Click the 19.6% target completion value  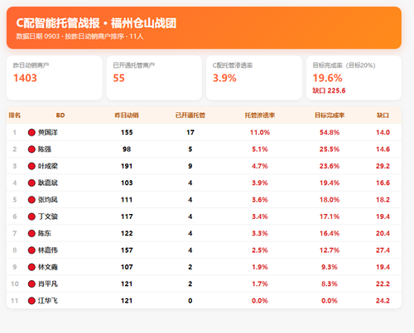click(327, 78)
